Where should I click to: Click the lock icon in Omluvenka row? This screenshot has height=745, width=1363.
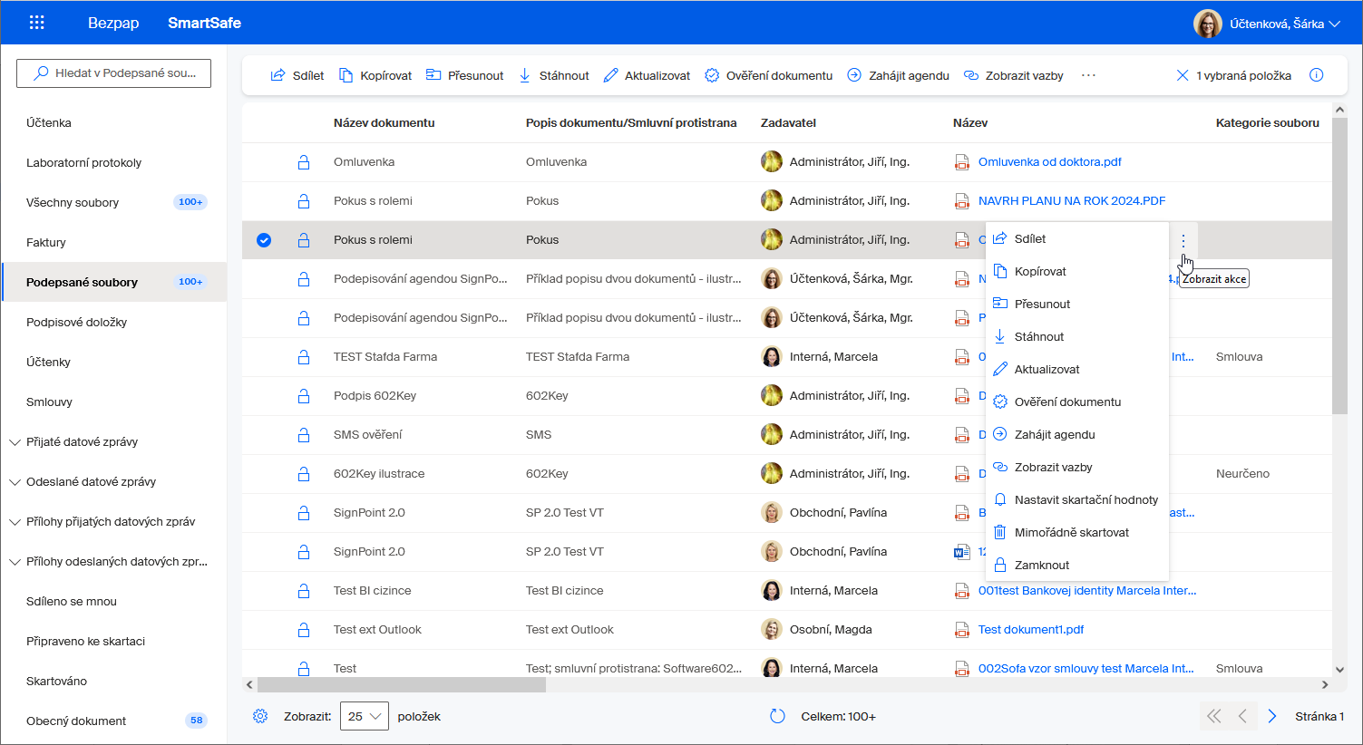pos(304,162)
